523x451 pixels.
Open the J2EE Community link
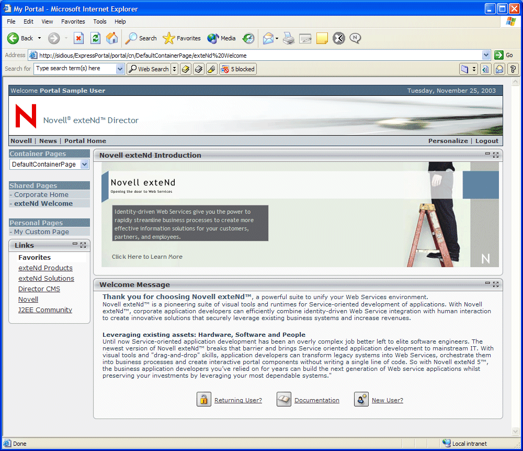45,310
